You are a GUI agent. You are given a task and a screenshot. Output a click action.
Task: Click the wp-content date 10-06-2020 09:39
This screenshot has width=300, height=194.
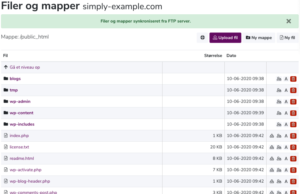pyautogui.click(x=245, y=113)
